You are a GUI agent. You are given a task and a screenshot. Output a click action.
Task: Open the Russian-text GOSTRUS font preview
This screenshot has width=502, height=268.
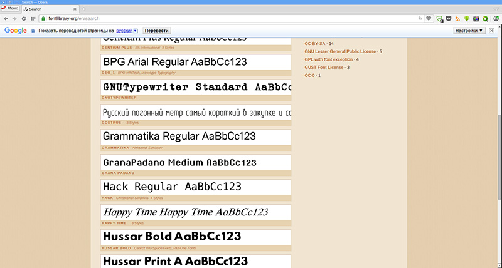pyautogui.click(x=196, y=113)
